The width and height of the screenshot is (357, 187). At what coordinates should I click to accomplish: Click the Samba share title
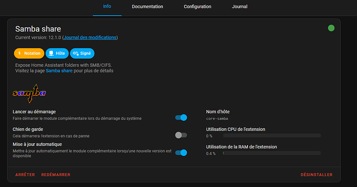coord(38,29)
